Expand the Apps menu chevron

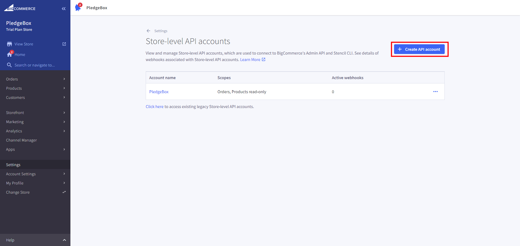pyautogui.click(x=64, y=149)
